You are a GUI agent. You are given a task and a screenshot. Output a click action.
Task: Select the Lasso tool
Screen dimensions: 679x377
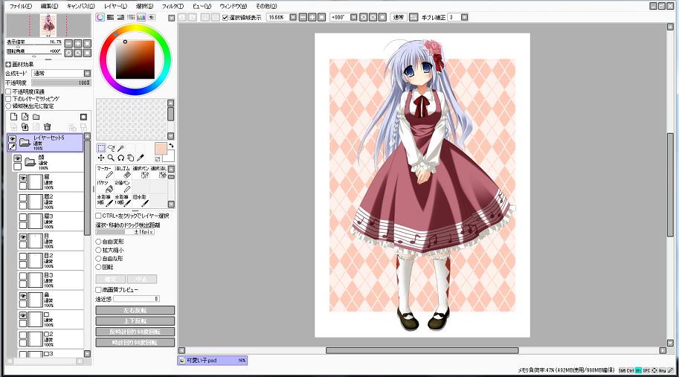pos(111,148)
